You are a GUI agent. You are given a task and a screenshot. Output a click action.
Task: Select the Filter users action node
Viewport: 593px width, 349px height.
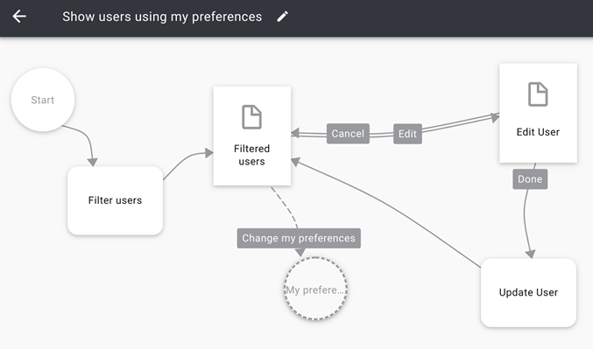(115, 200)
